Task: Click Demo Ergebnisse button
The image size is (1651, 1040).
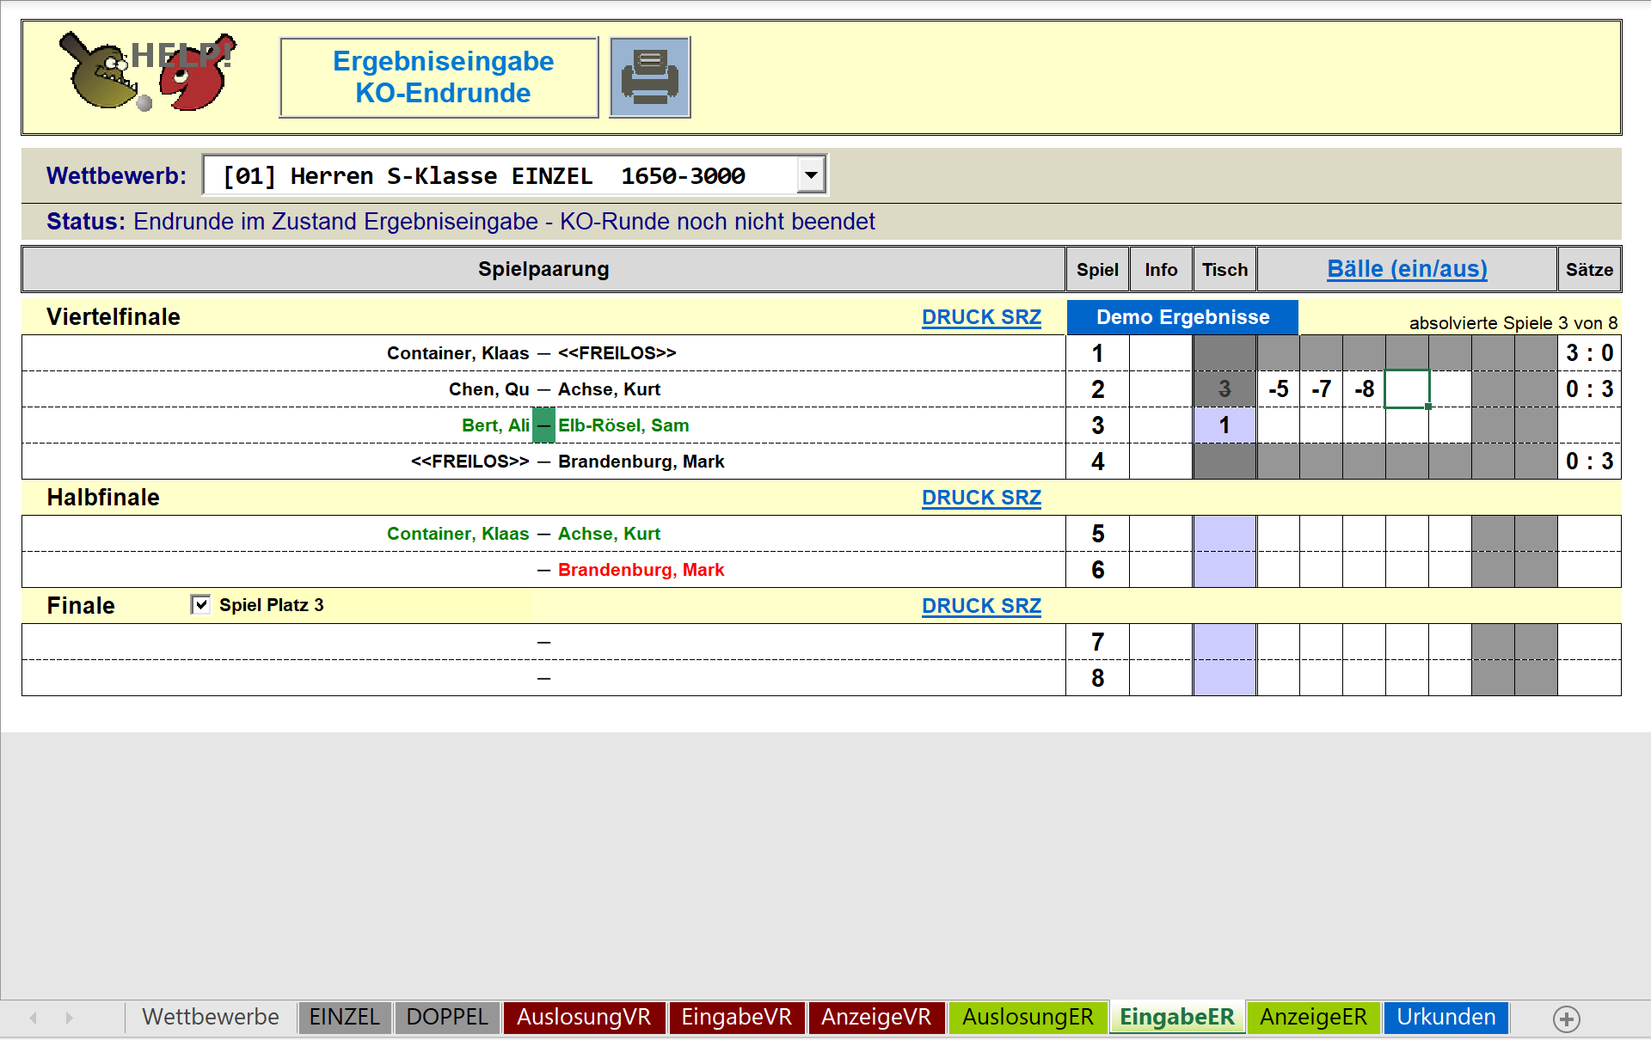Action: coord(1182,317)
